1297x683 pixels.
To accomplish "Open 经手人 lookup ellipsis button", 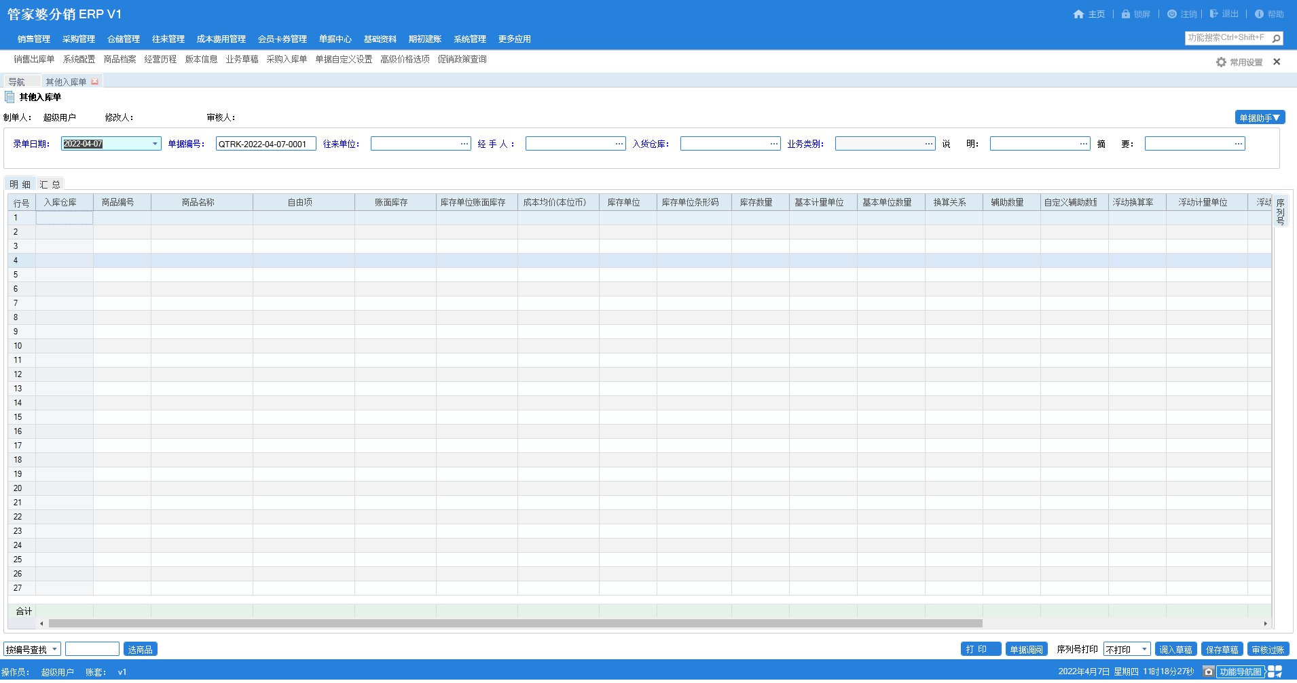I will pos(619,144).
